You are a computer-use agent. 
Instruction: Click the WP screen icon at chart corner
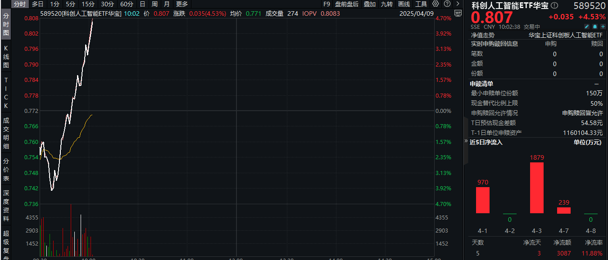[x=458, y=13]
